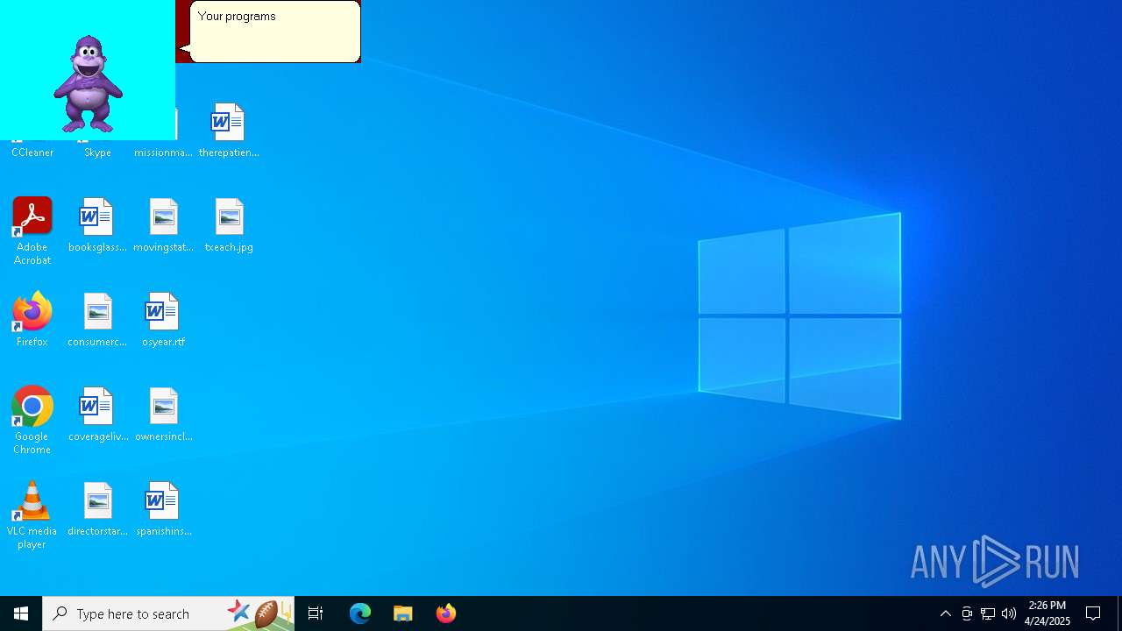
Task: Click the 'Your programs' speech bubble
Action: click(274, 32)
